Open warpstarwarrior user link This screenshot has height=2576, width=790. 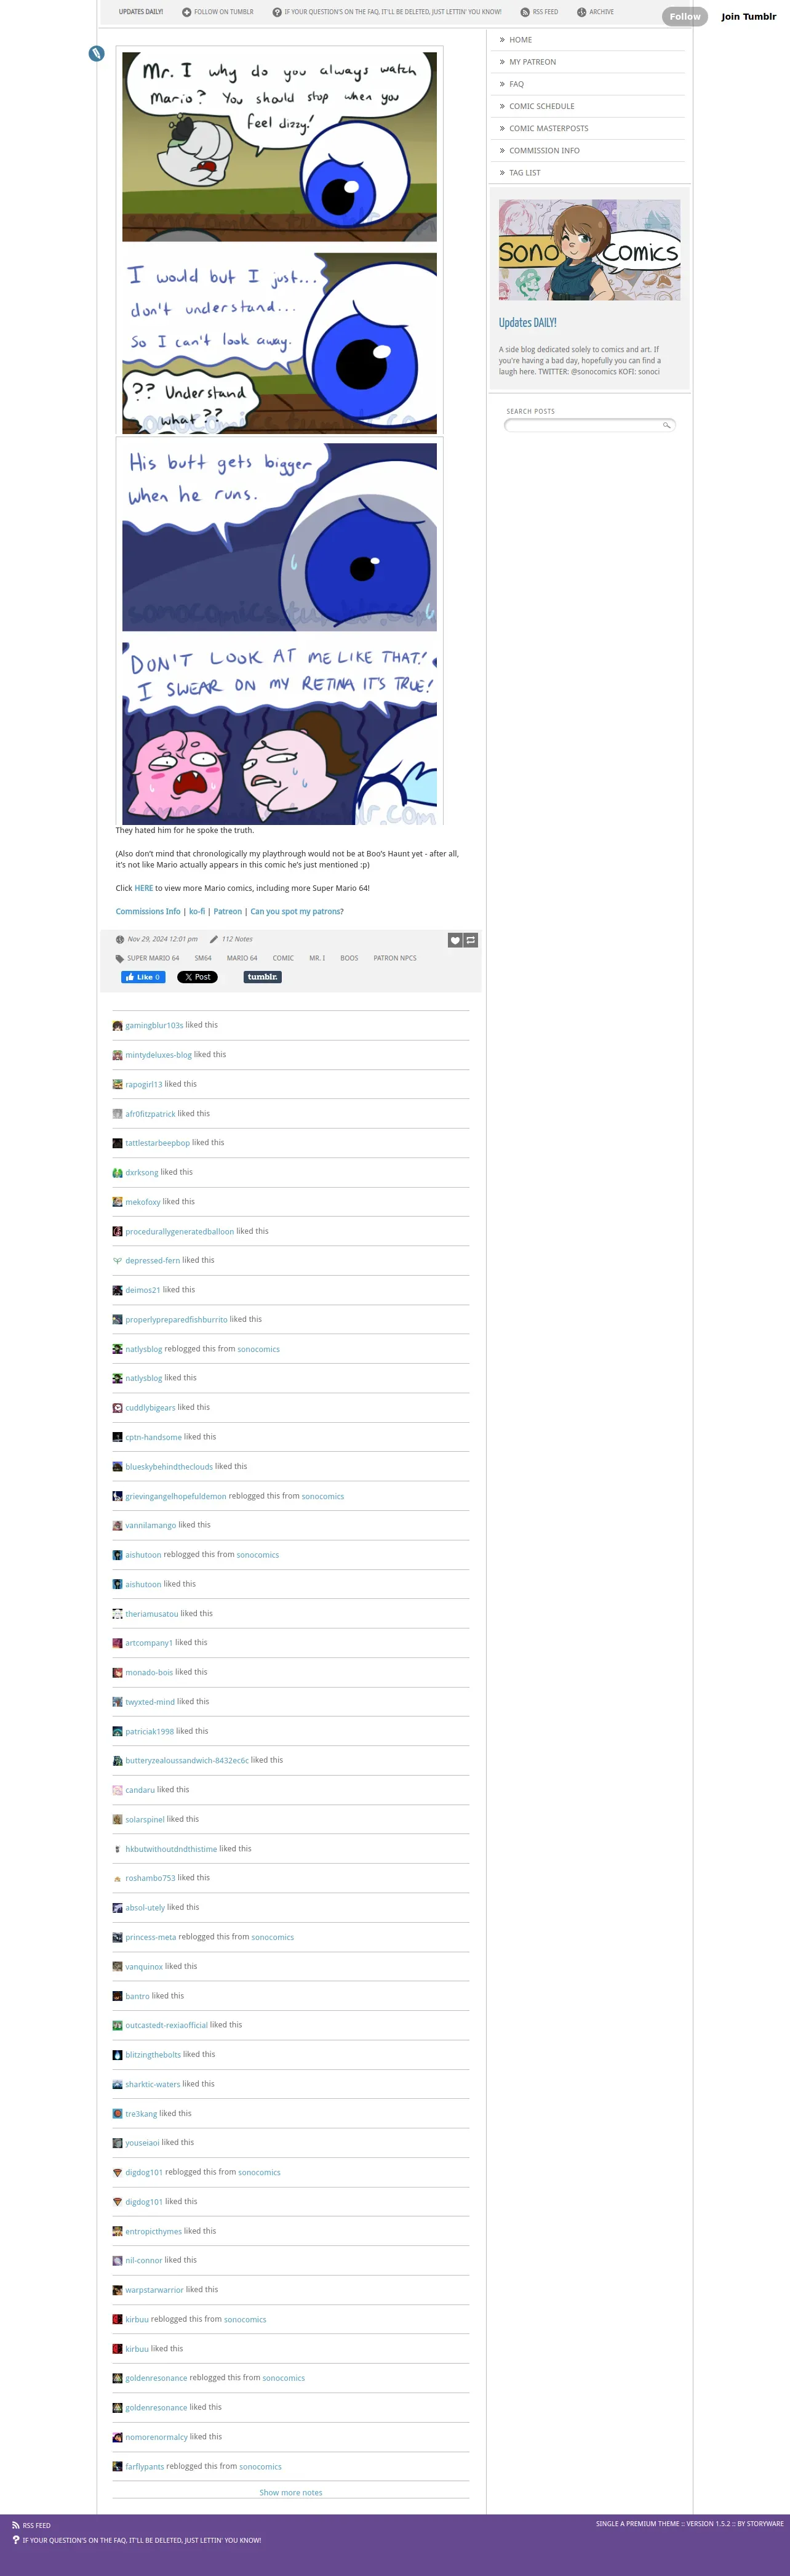click(154, 2290)
